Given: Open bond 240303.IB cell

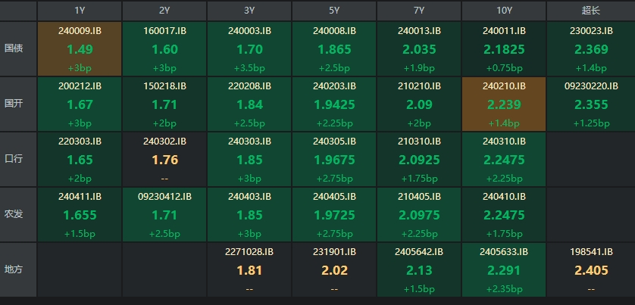Looking at the screenshot, I should tap(249, 159).
